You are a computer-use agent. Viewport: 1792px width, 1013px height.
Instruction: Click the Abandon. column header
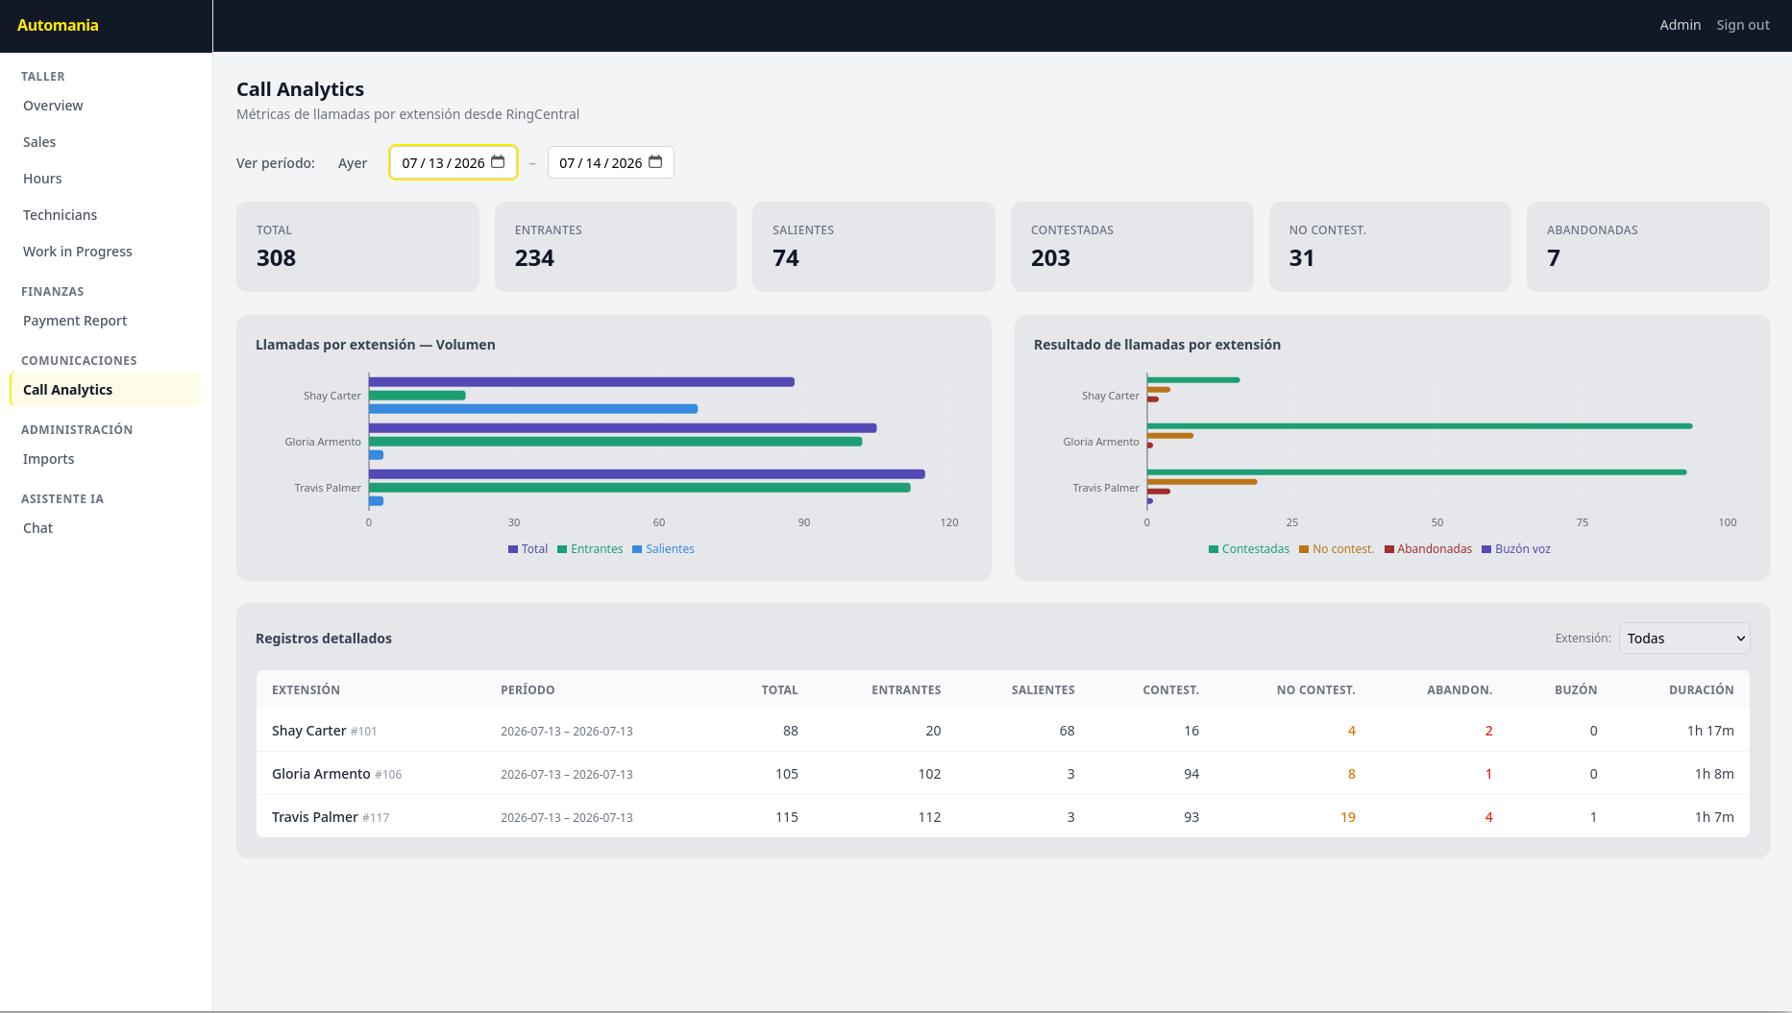(1460, 690)
